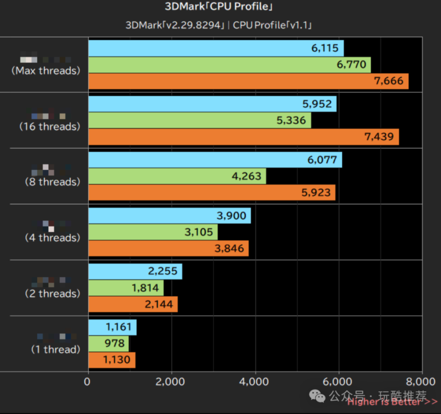Image resolution: width=441 pixels, height=414 pixels.
Task: Select the (4 threads) row label
Action: (x=52, y=238)
